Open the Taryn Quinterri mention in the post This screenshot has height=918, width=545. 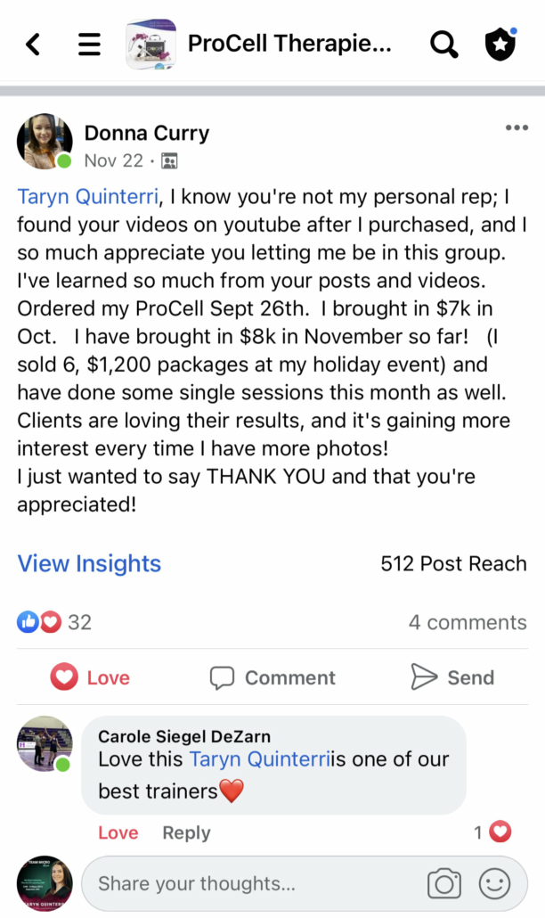[x=86, y=197]
